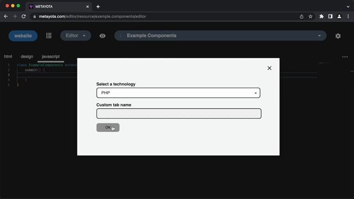Screen dimensions: 354x199
Task: Open the website button
Action: tap(23, 36)
